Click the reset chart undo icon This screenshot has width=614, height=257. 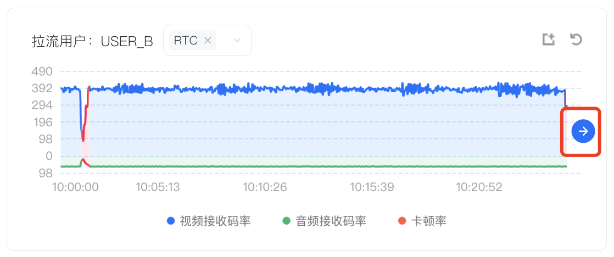coord(576,40)
